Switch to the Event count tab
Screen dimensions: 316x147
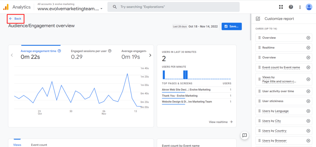[39, 145]
